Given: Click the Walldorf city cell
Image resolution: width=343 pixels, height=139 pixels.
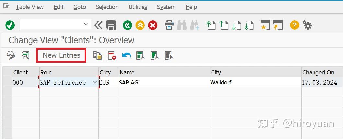Looking at the screenshot, I should point(256,82).
